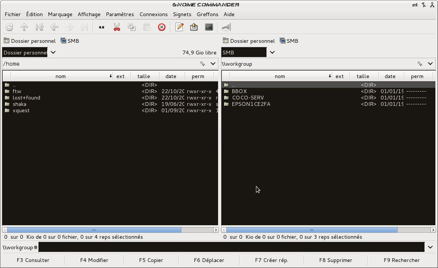This screenshot has width=438, height=268.
Task: Go forward with the right-arrow toolbar icon
Action: pyautogui.click(x=69, y=27)
